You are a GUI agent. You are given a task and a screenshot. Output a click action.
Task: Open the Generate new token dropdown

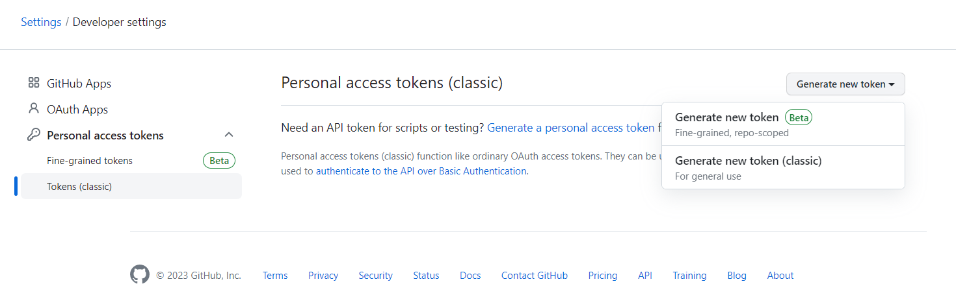coord(845,84)
